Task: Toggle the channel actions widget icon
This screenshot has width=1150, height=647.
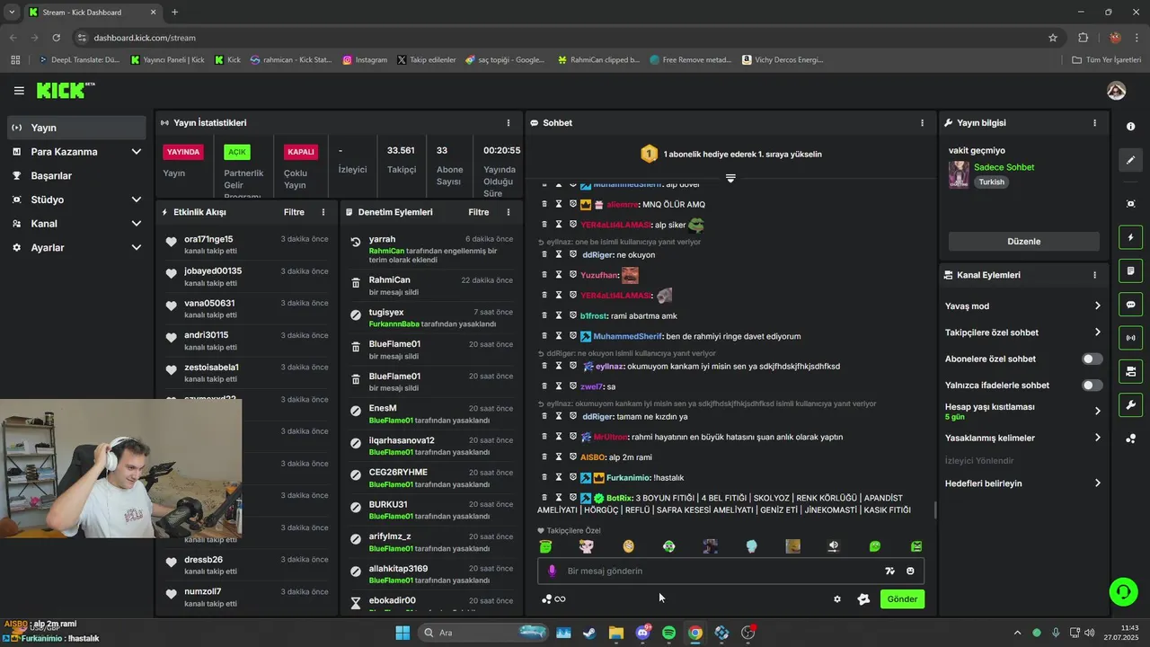Action: [x=1130, y=371]
